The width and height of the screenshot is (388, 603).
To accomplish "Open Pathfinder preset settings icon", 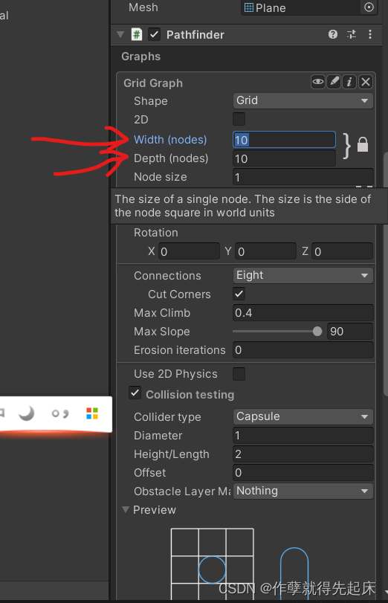I will coord(352,35).
